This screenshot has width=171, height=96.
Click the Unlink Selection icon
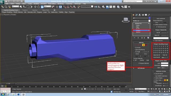coord(6,7)
